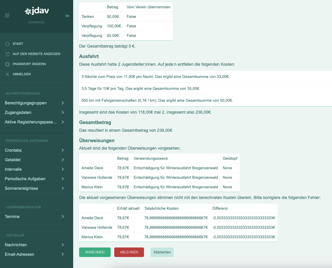Open the Termine chevron arrow
The height and width of the screenshot is (268, 332).
[x=63, y=217]
